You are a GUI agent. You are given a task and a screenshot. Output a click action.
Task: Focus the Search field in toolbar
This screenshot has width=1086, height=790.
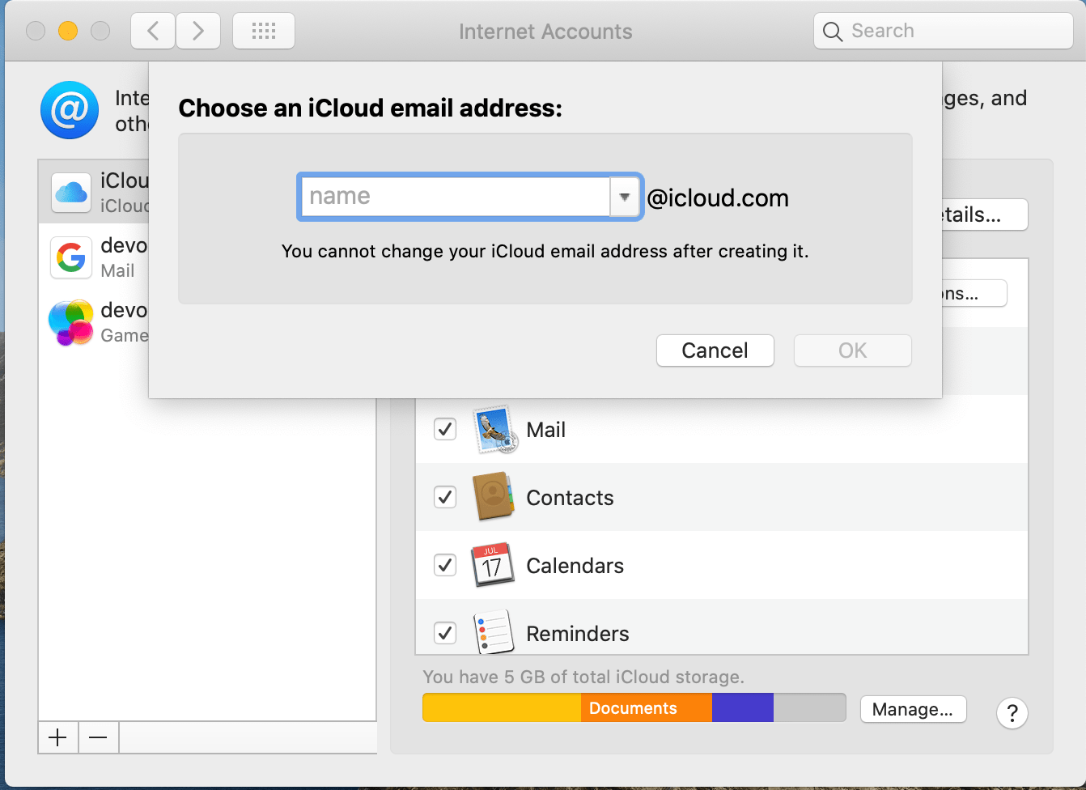click(944, 32)
